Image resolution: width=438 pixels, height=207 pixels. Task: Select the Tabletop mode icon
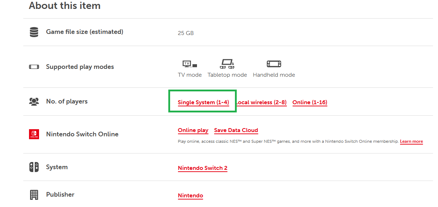[227, 64]
